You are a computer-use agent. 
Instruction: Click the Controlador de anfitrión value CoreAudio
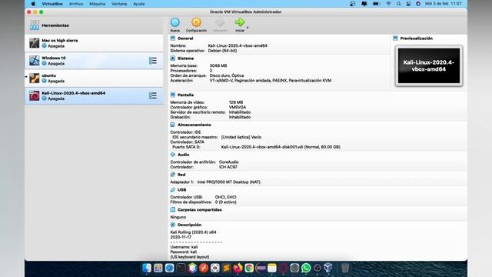tap(229, 162)
